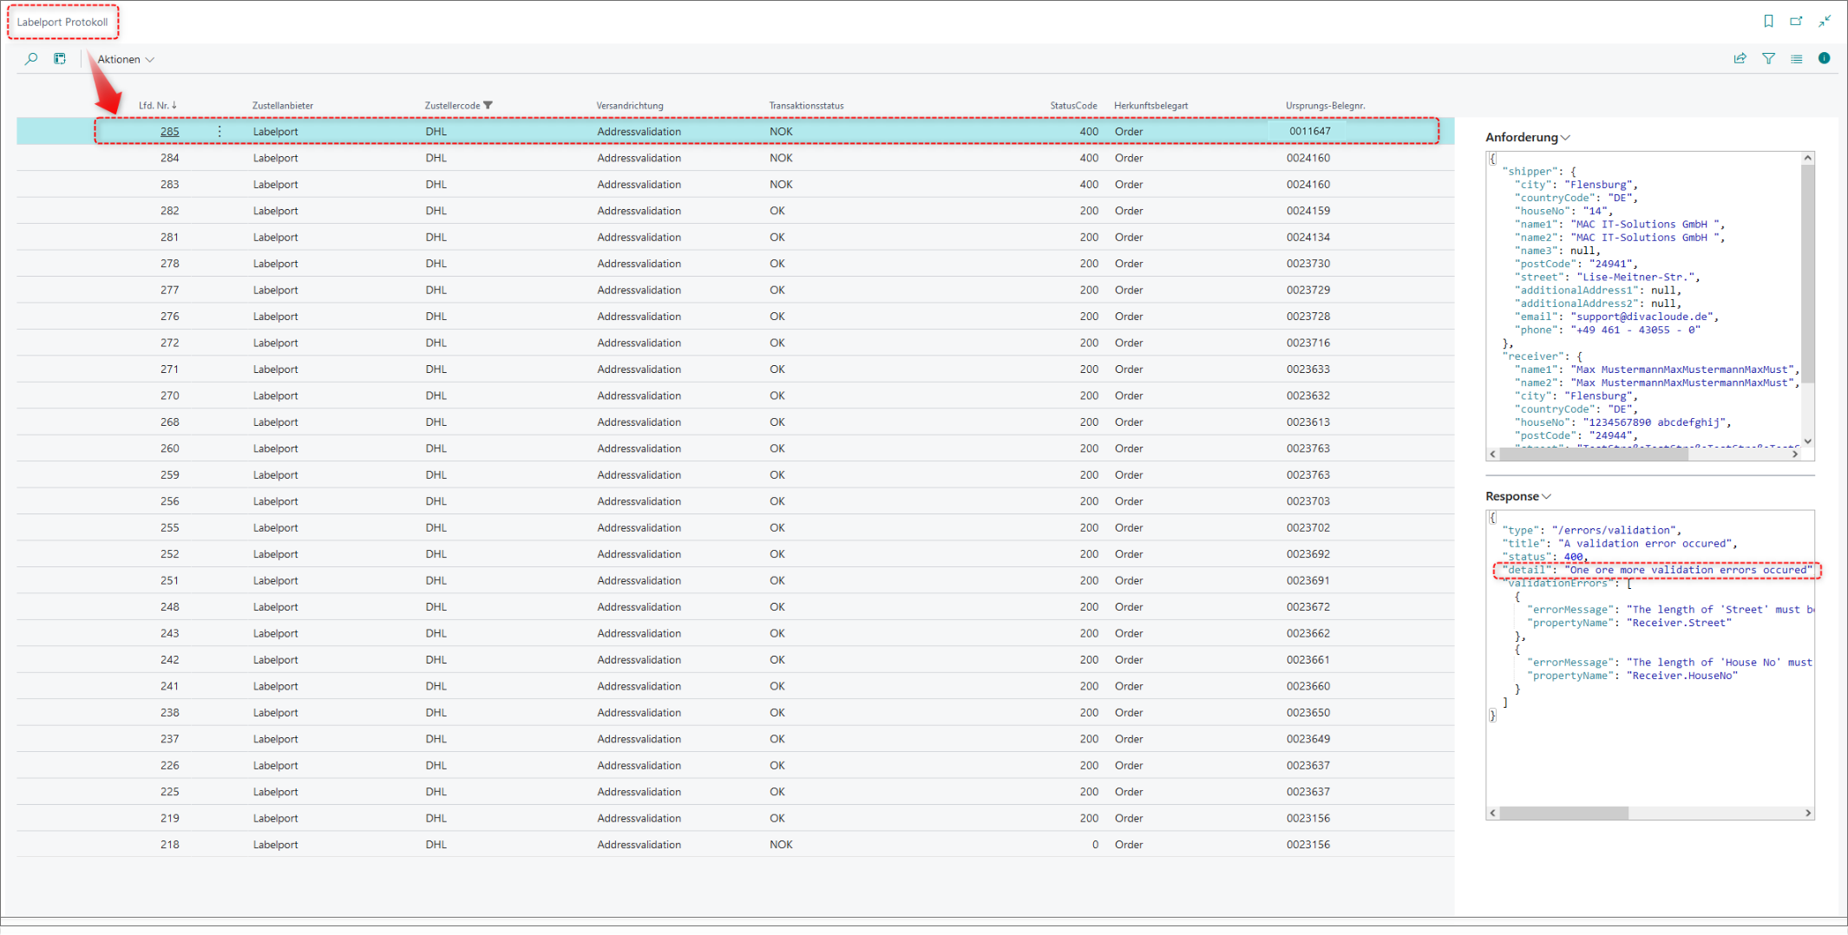Select row with Lfd. Nr. 219

tap(736, 819)
